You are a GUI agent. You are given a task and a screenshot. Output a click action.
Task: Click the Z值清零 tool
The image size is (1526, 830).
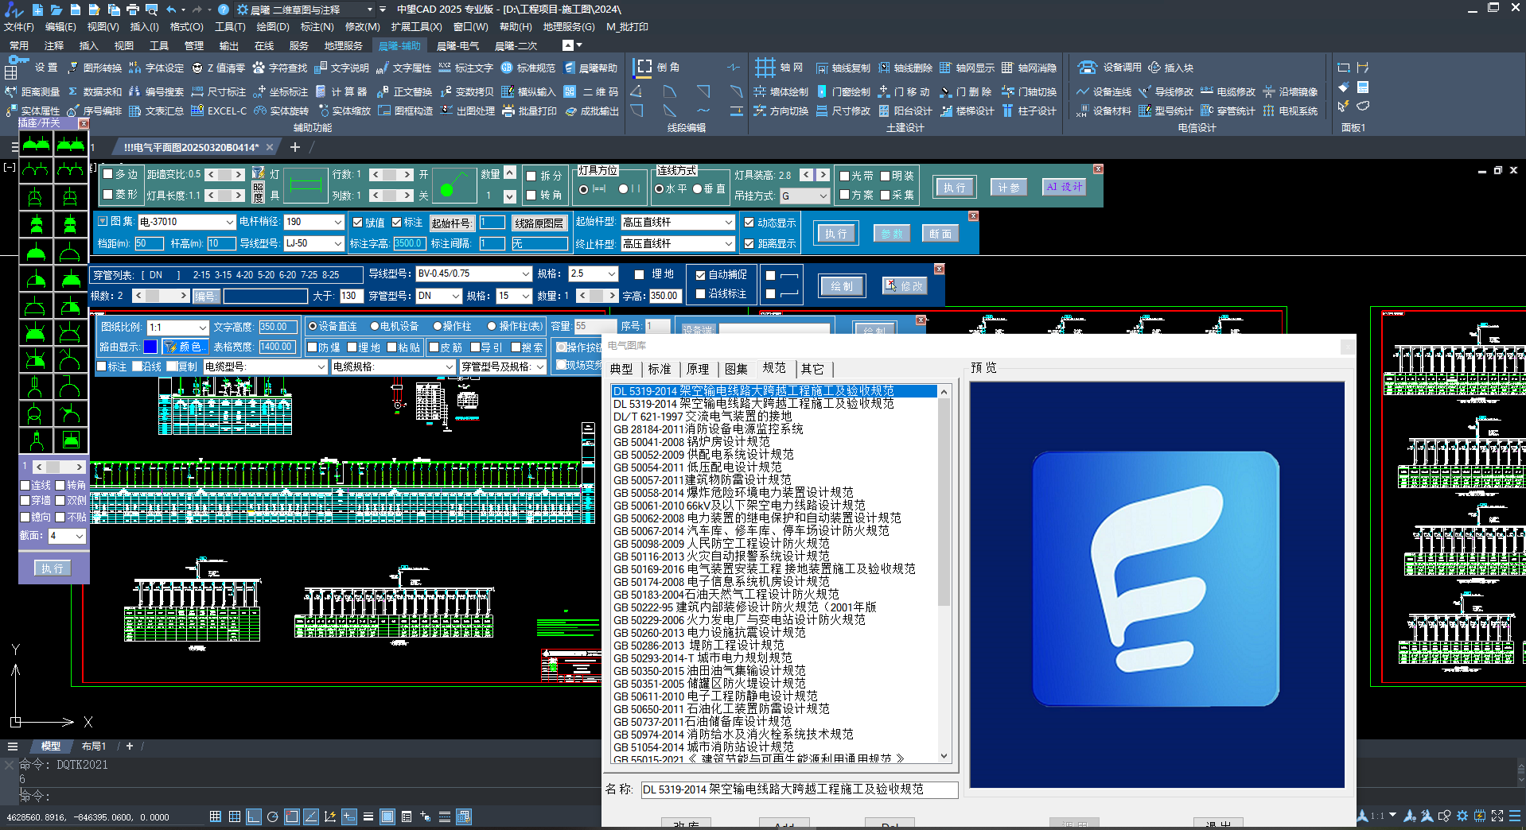coord(219,68)
